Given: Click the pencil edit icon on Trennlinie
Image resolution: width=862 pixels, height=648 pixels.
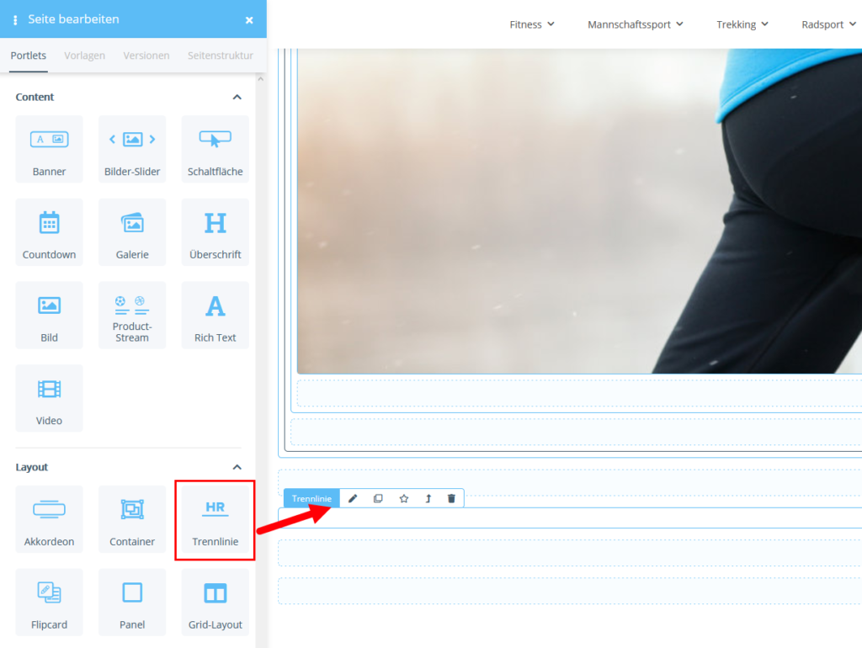Looking at the screenshot, I should click(x=353, y=499).
